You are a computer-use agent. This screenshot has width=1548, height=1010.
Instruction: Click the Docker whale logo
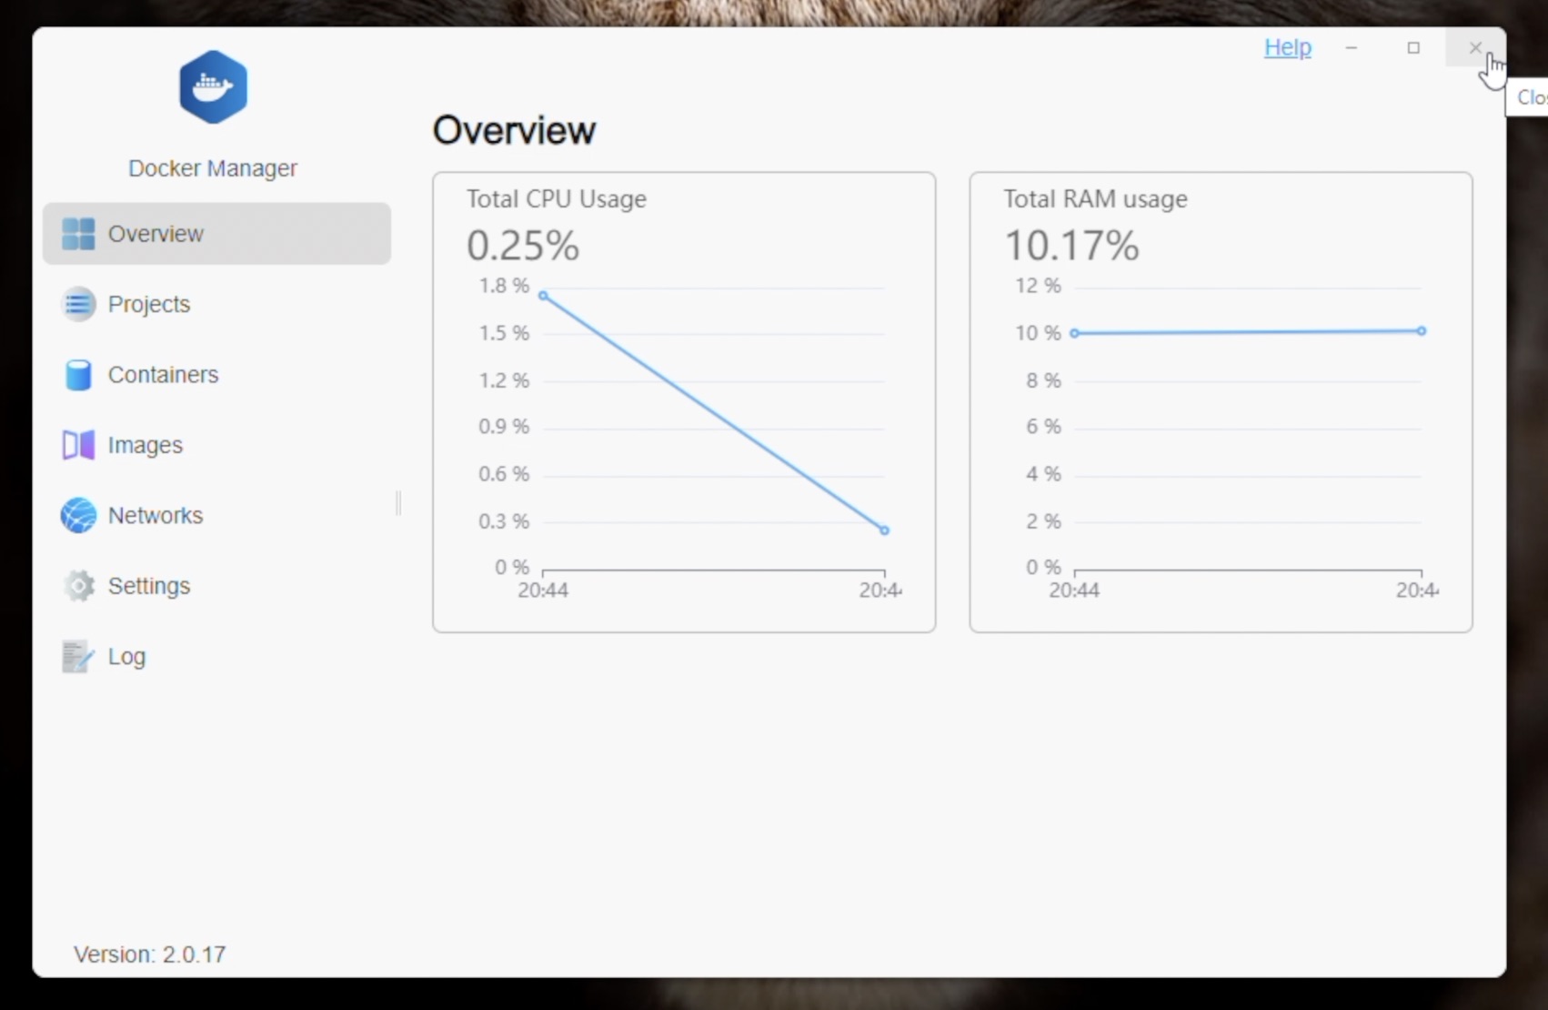click(x=213, y=87)
